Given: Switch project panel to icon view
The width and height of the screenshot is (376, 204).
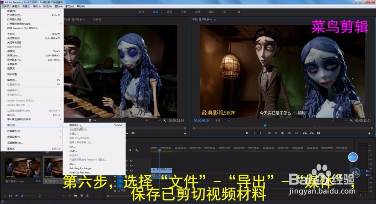Looking at the screenshot, I should 17,196.
